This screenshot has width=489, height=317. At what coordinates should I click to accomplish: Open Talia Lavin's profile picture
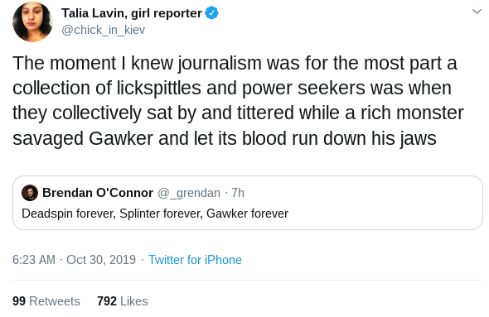pyautogui.click(x=32, y=22)
